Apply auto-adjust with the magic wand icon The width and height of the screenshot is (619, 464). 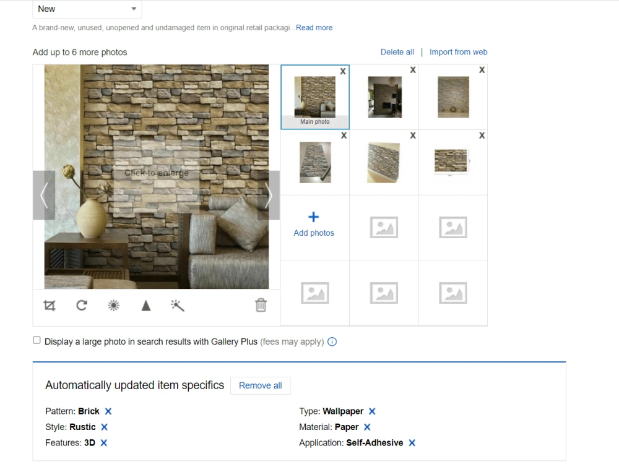[178, 306]
